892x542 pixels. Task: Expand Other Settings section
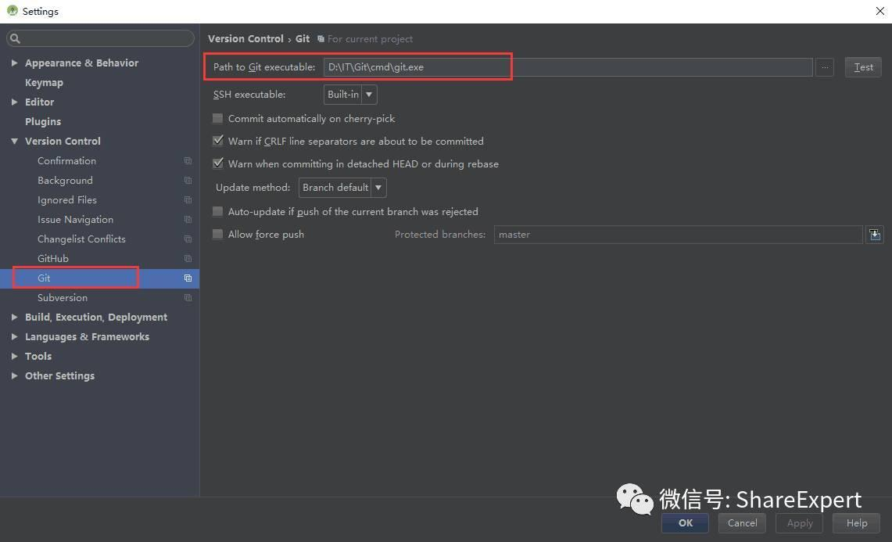(14, 375)
